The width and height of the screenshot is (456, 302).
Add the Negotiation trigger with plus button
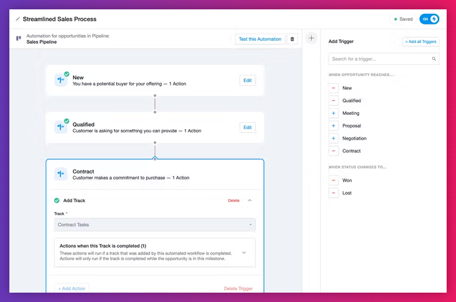[x=334, y=139]
